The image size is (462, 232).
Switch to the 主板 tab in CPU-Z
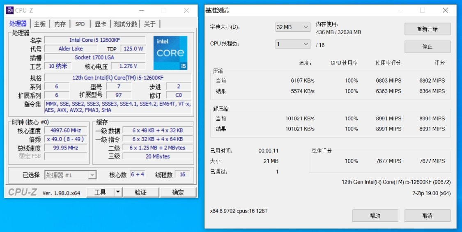tap(40, 24)
